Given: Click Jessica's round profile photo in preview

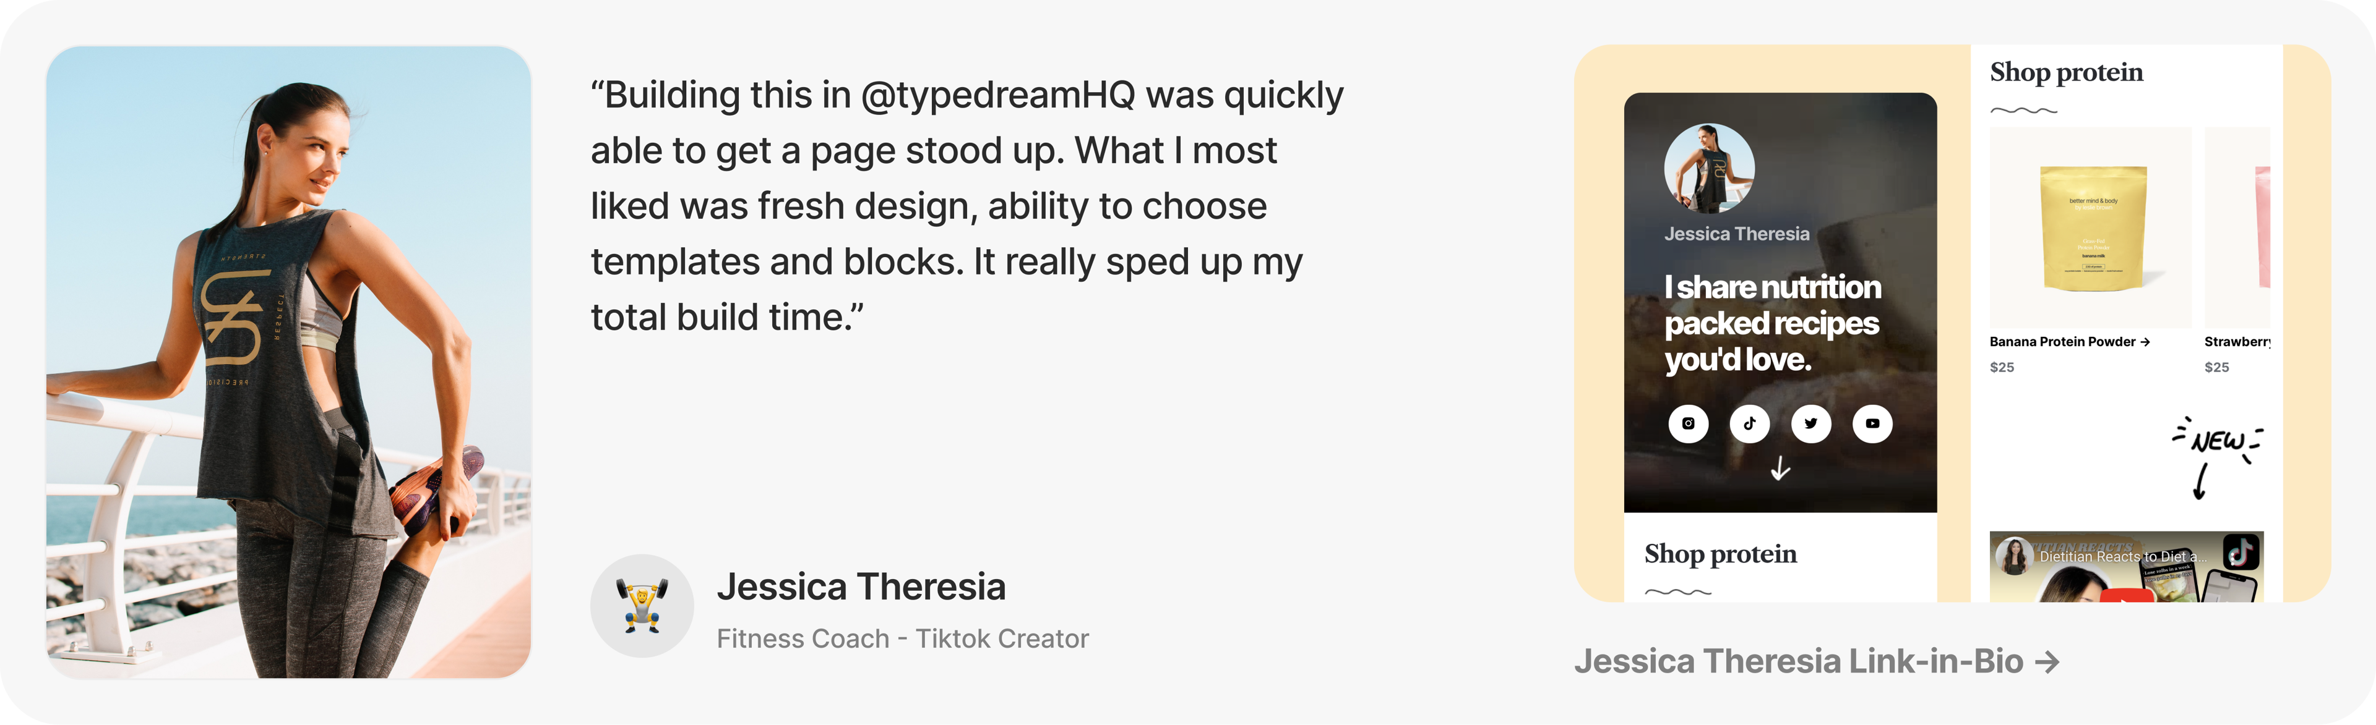Looking at the screenshot, I should 1709,169.
